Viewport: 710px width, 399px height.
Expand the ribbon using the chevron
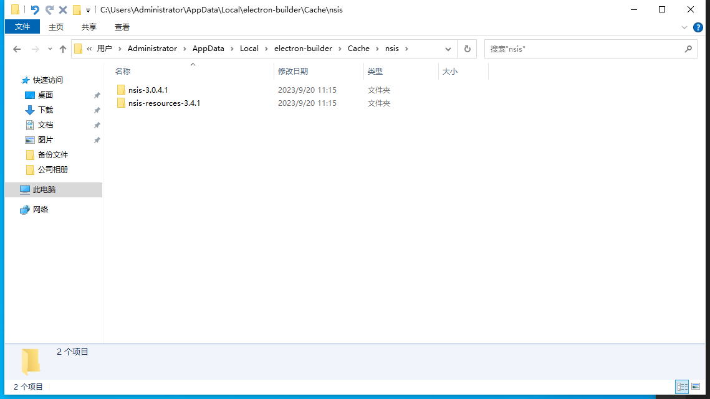tap(684, 27)
